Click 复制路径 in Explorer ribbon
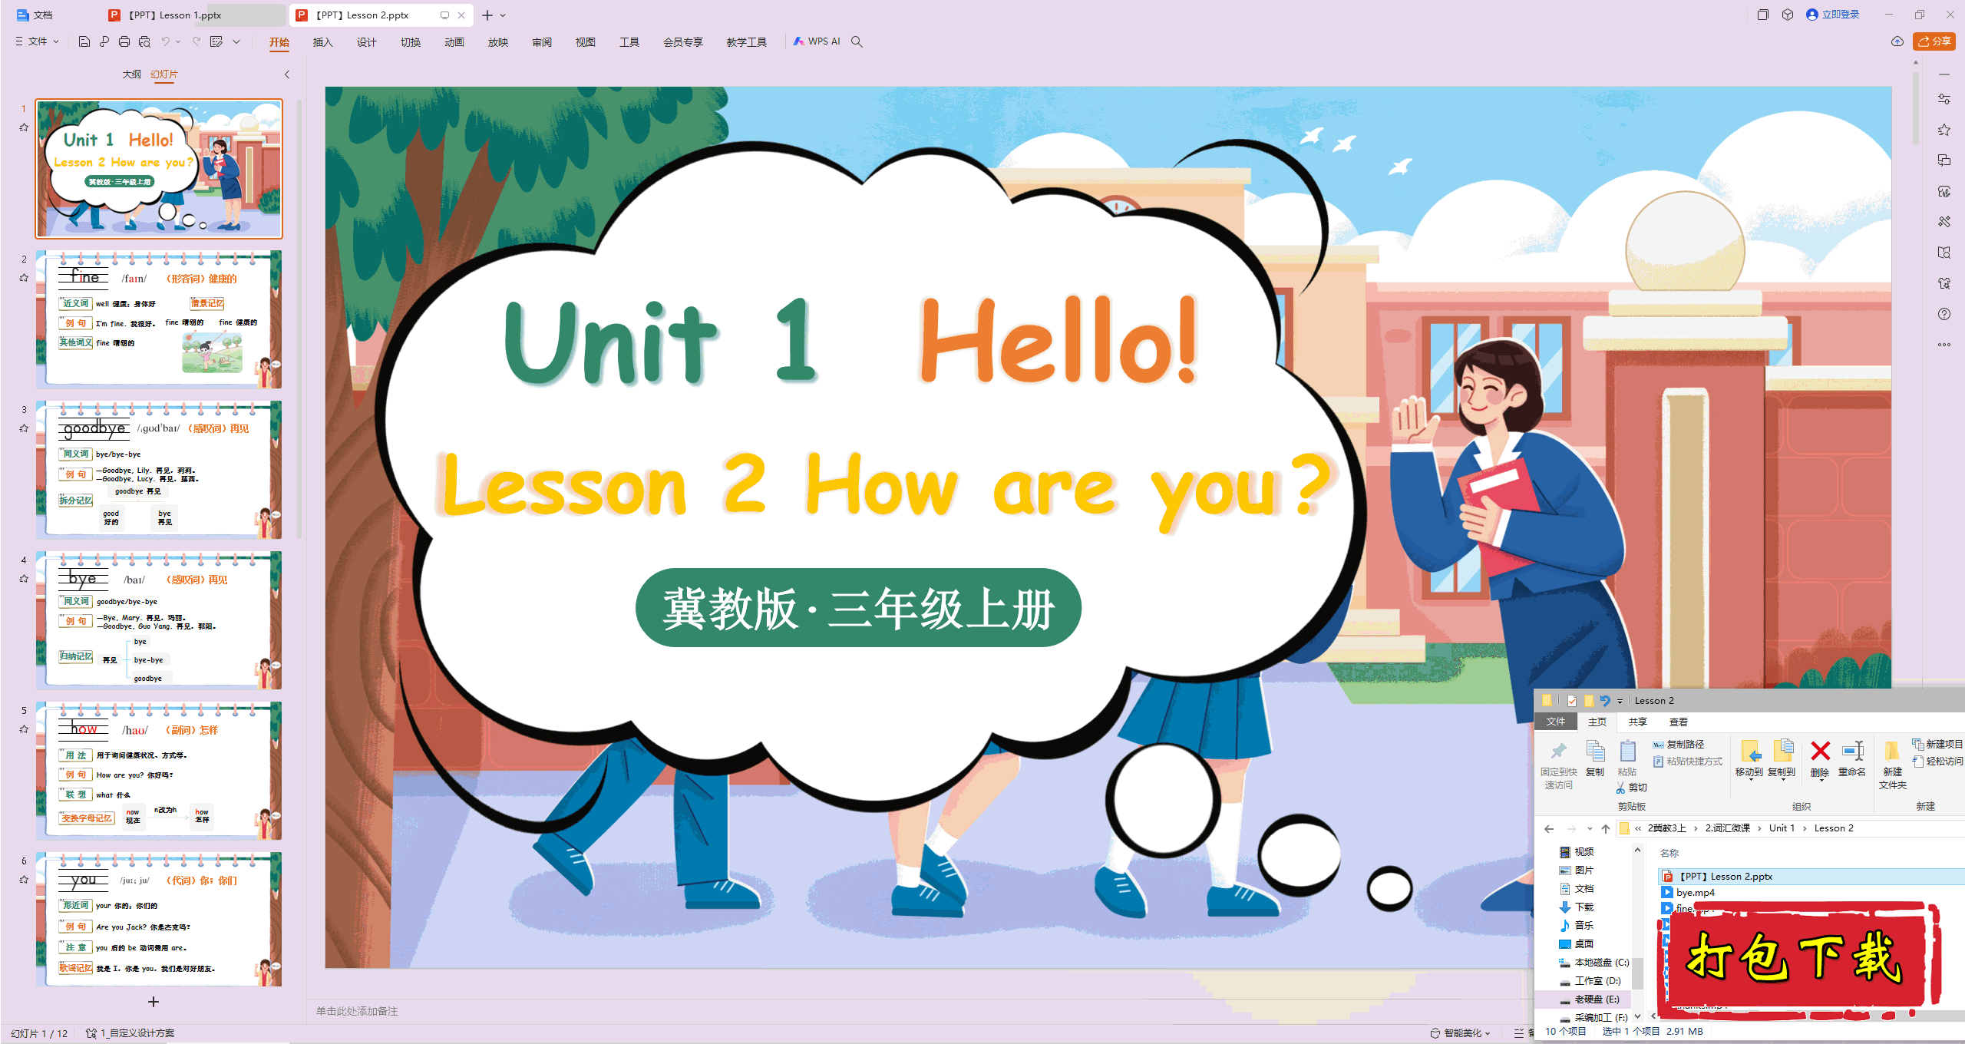 point(1679,745)
